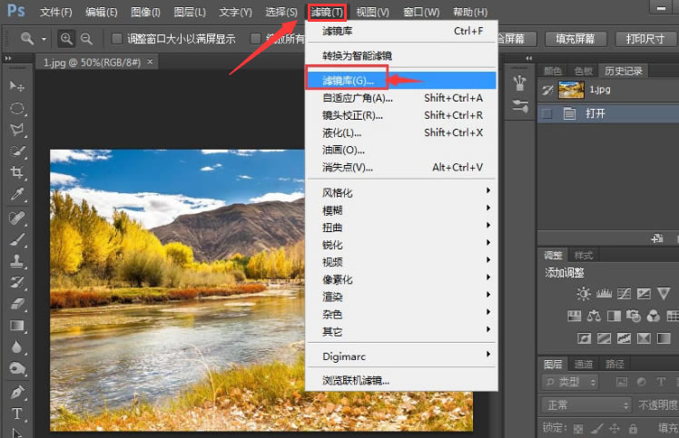Select the Move tool
The height and width of the screenshot is (438, 679).
click(16, 86)
